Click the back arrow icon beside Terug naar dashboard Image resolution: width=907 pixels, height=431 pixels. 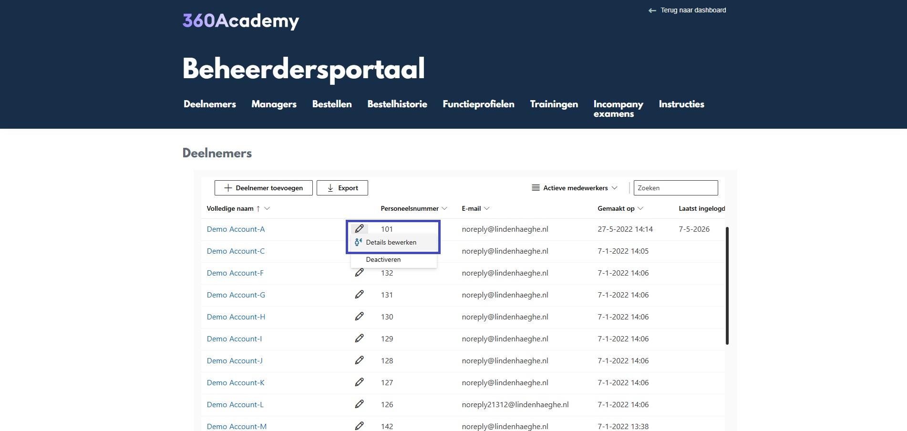[652, 10]
